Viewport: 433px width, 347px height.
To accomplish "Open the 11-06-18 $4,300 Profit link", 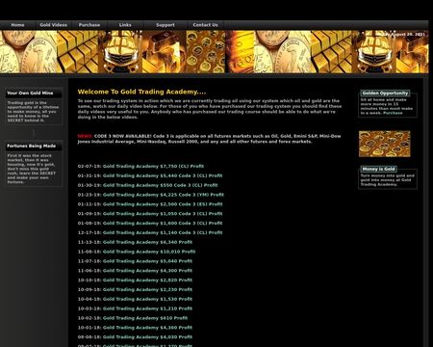I will coord(147,271).
